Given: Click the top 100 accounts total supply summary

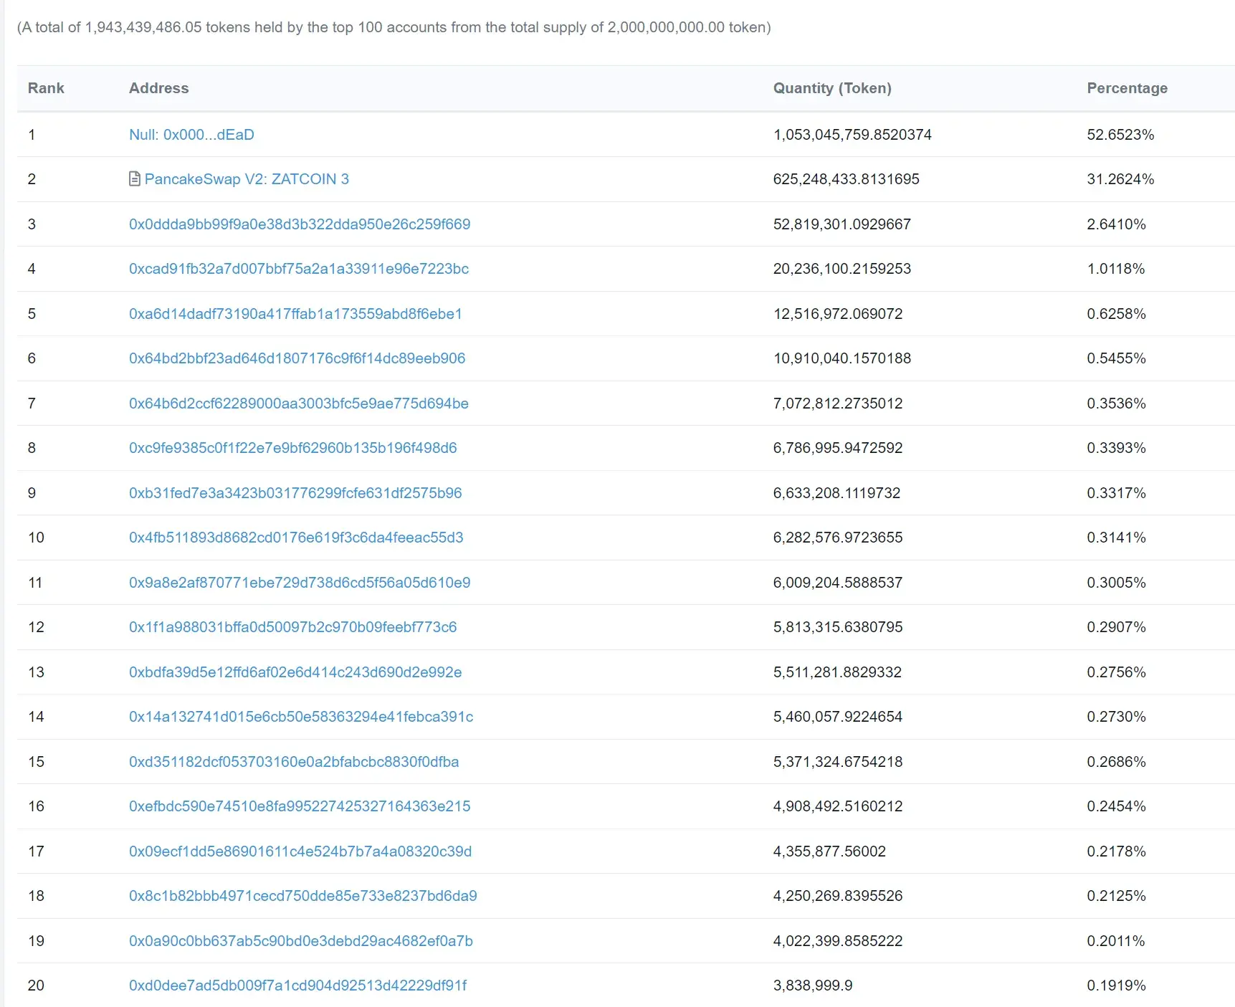Looking at the screenshot, I should click(x=394, y=27).
